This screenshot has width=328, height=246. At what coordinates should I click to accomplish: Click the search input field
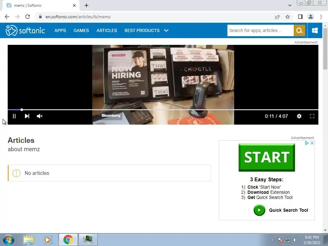pos(260,30)
